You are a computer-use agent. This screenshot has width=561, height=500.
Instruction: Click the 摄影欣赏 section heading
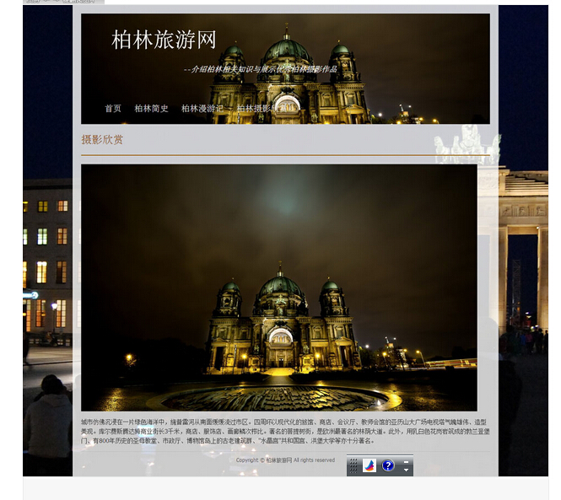pyautogui.click(x=102, y=140)
